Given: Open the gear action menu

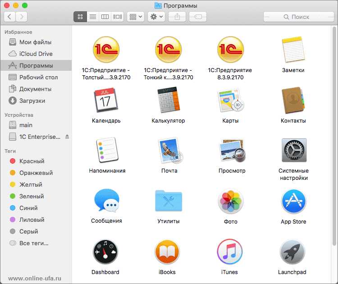Looking at the screenshot, I should (156, 17).
